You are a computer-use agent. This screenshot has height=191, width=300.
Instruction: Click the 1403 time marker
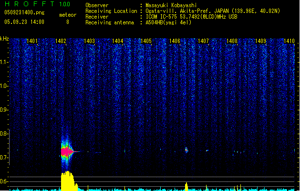(x=89, y=41)
